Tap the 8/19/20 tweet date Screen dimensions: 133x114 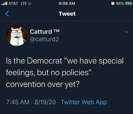pyautogui.click(x=45, y=102)
